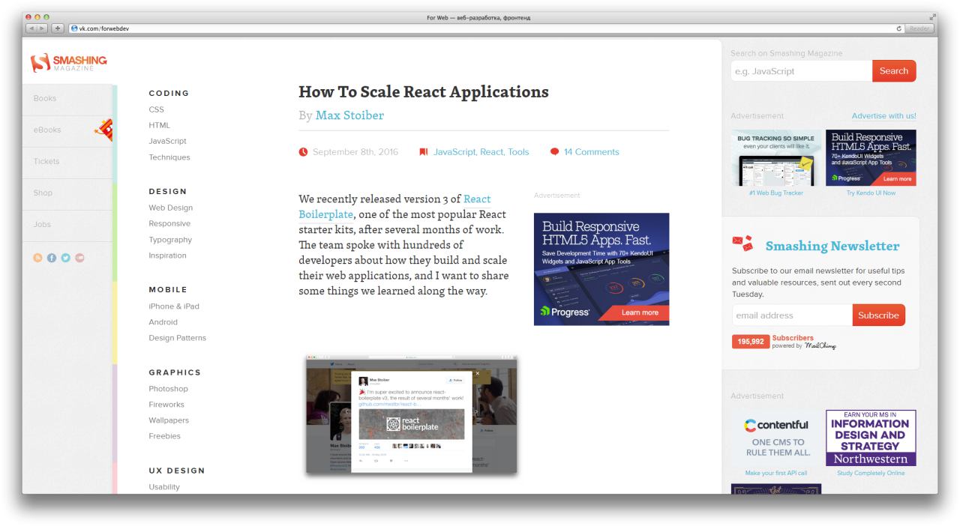Open JavaScript in Coding list
This screenshot has height=526, width=960.
[x=167, y=141]
